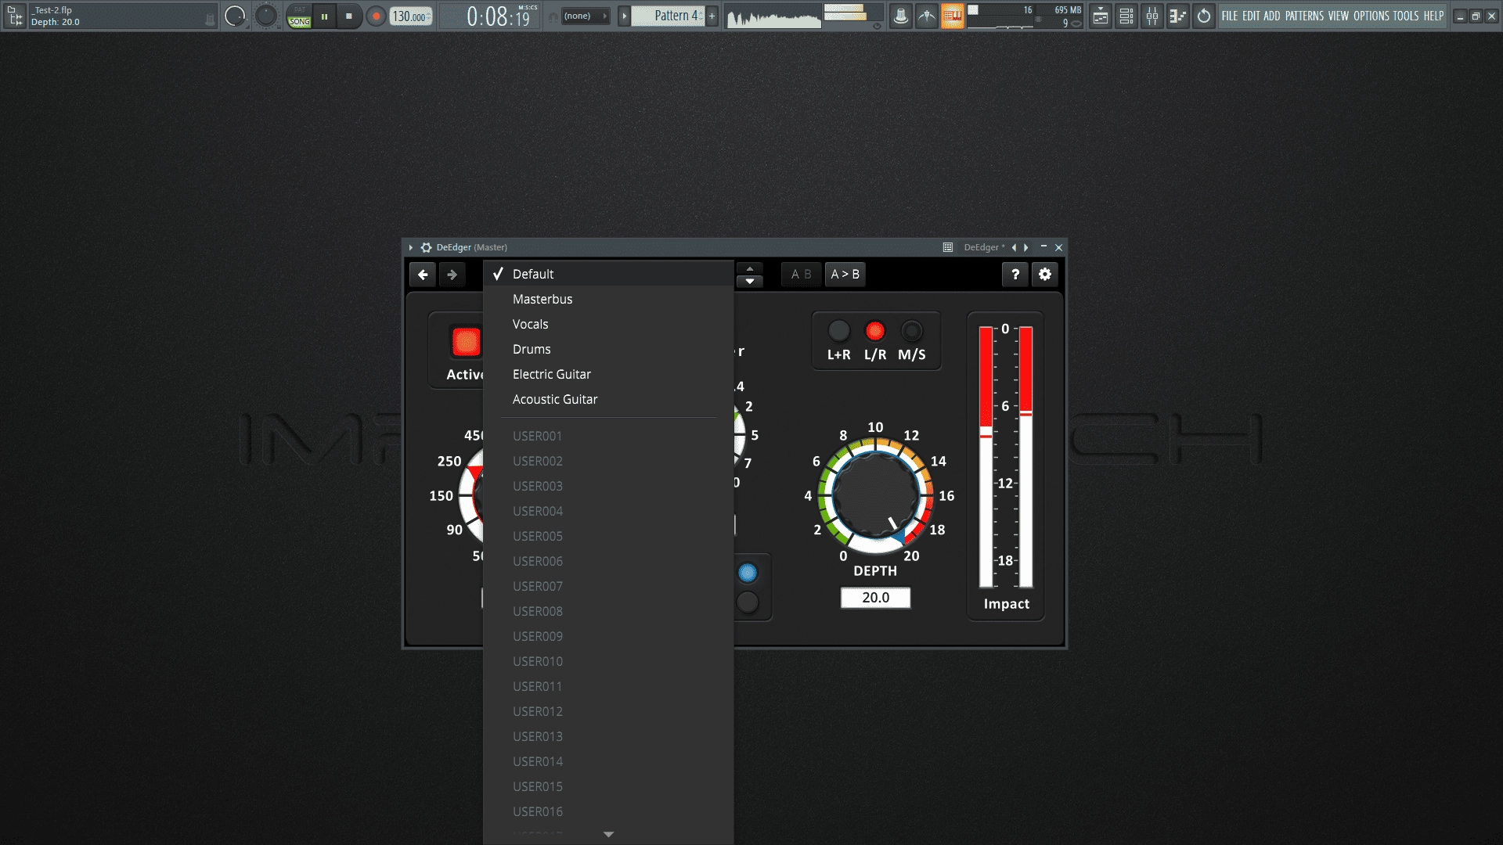
Task: Select the USER008 preset slot
Action: (608, 611)
